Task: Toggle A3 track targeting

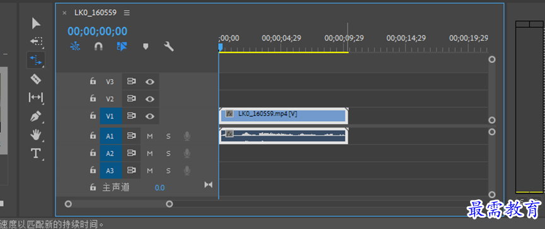Action: (x=110, y=171)
